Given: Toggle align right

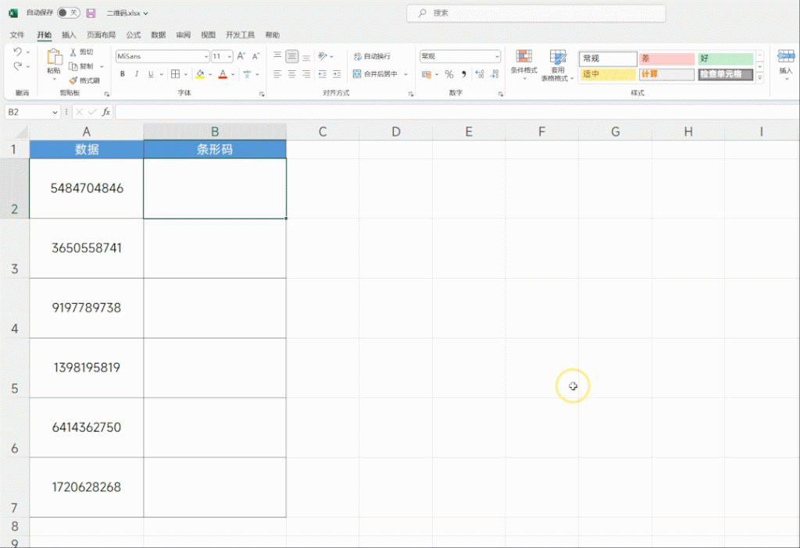Looking at the screenshot, I should coord(306,74).
